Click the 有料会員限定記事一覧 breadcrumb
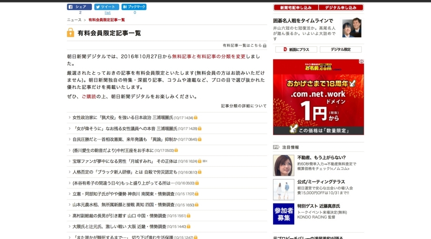 [x=106, y=20]
